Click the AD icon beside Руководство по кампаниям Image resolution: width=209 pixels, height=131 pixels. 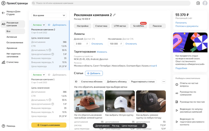pos(177,93)
